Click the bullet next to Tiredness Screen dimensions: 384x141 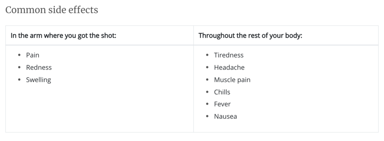pos(207,55)
